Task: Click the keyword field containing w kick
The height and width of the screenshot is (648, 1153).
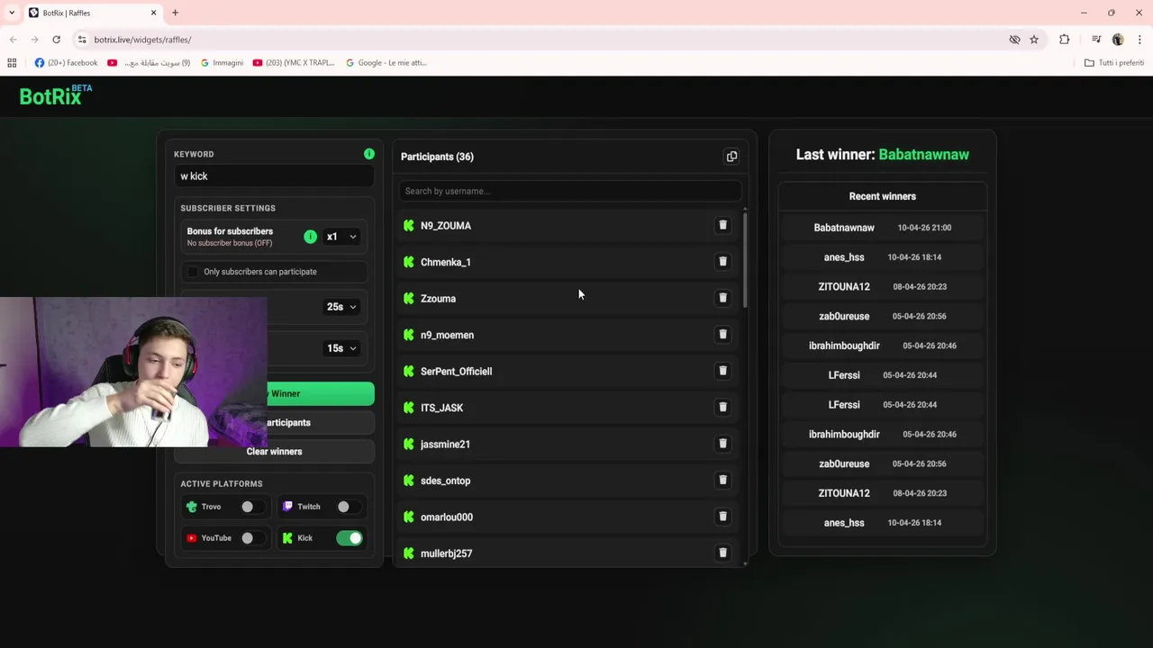Action: (274, 176)
